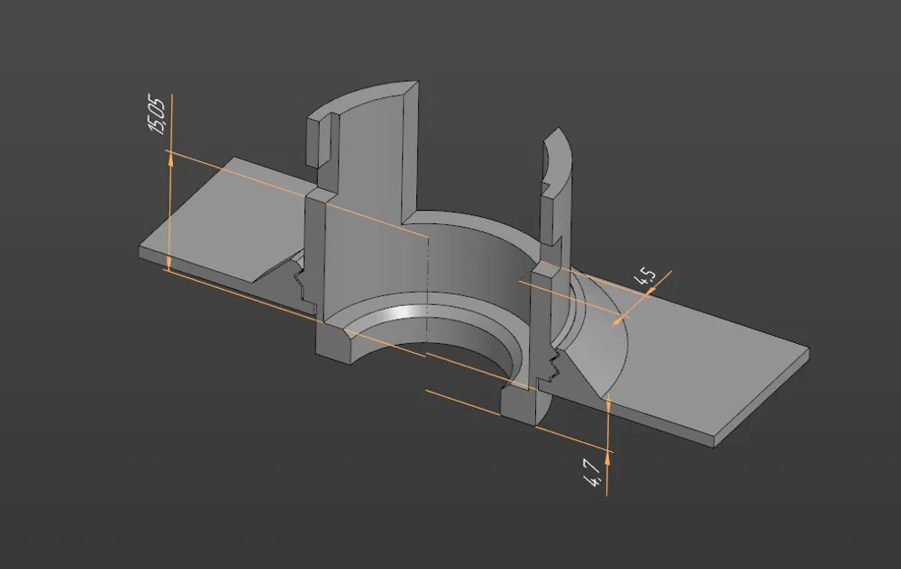Click the left threaded section profile
This screenshot has height=569, width=901.
point(301,281)
